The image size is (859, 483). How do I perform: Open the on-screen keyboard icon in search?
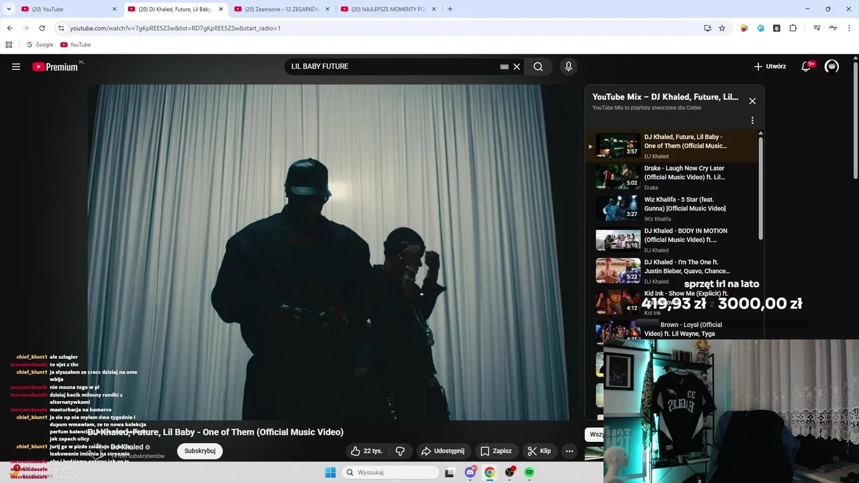pos(504,66)
